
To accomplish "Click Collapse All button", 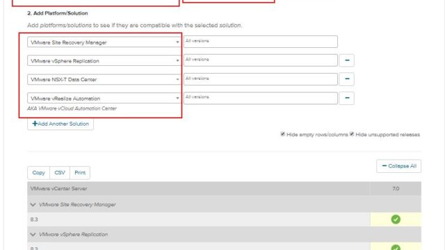I will (x=398, y=166).
